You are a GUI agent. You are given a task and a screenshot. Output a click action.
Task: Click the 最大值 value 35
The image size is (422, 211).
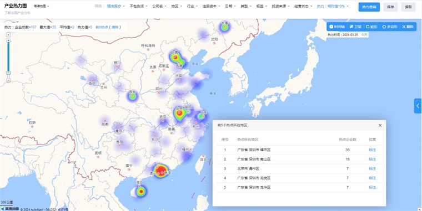[54, 27]
